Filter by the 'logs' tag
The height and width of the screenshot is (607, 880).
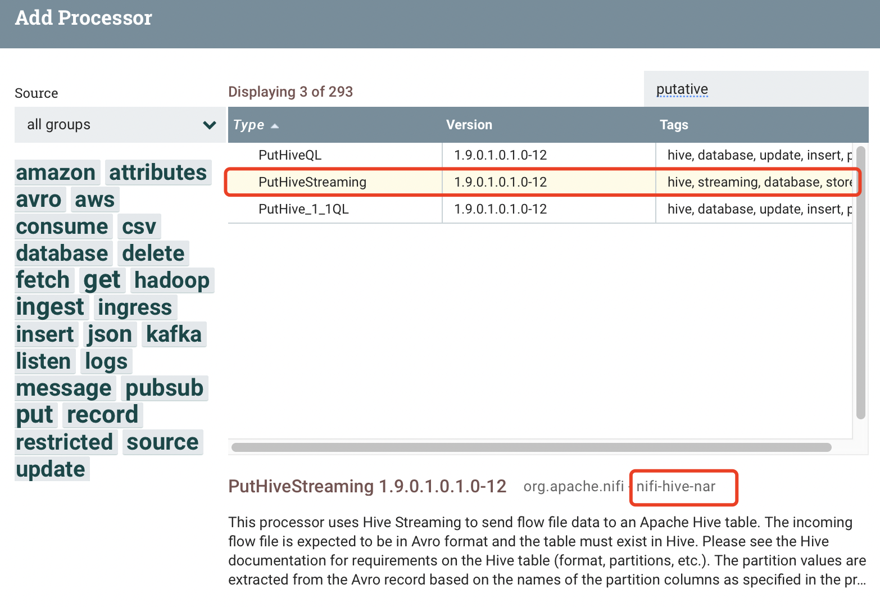pos(106,361)
